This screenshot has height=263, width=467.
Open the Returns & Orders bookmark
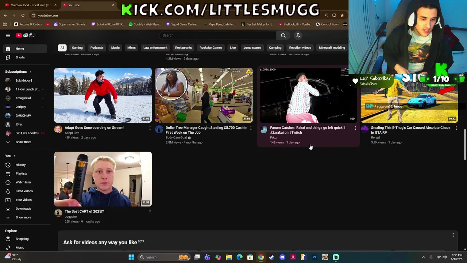click(28, 24)
